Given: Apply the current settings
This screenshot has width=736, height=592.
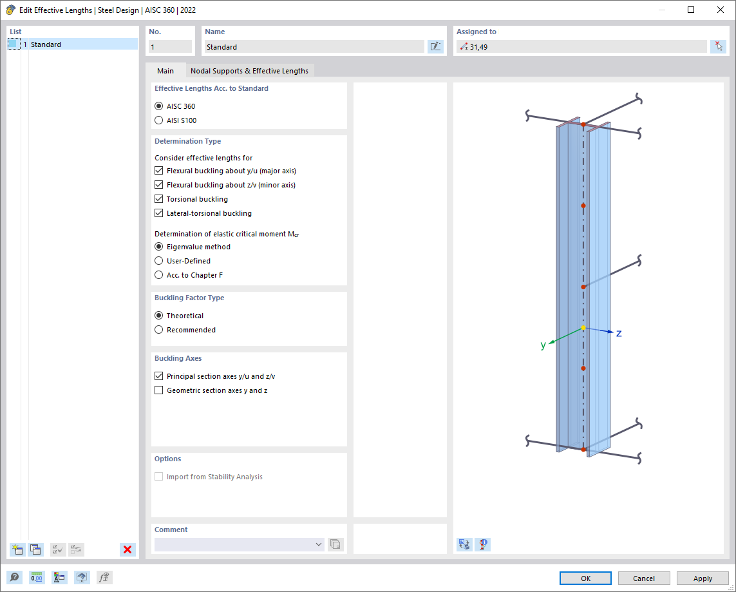Looking at the screenshot, I should (702, 578).
